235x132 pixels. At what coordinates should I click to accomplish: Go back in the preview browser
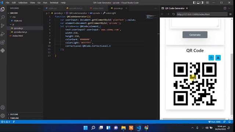tap(163, 14)
